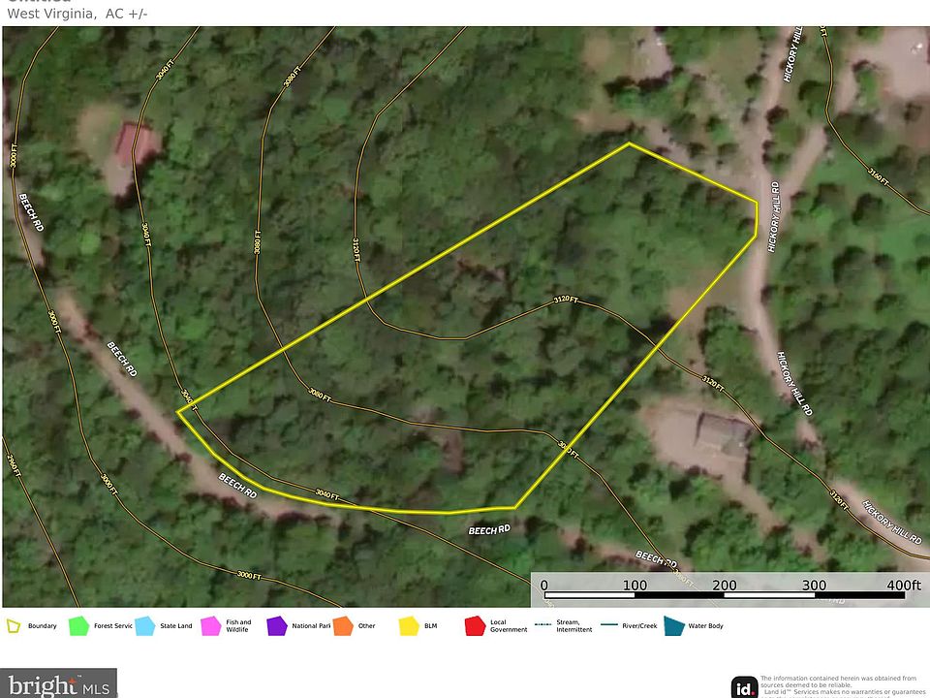Viewport: 930px width, 698px height.
Task: Click the '3160 FT' contour label
Action: coord(879,176)
